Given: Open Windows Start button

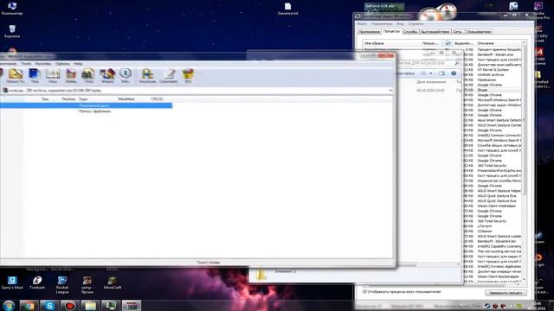Looking at the screenshot, I should pyautogui.click(x=9, y=305).
